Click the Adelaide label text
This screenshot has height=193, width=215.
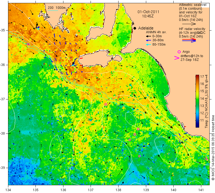tap(146, 28)
